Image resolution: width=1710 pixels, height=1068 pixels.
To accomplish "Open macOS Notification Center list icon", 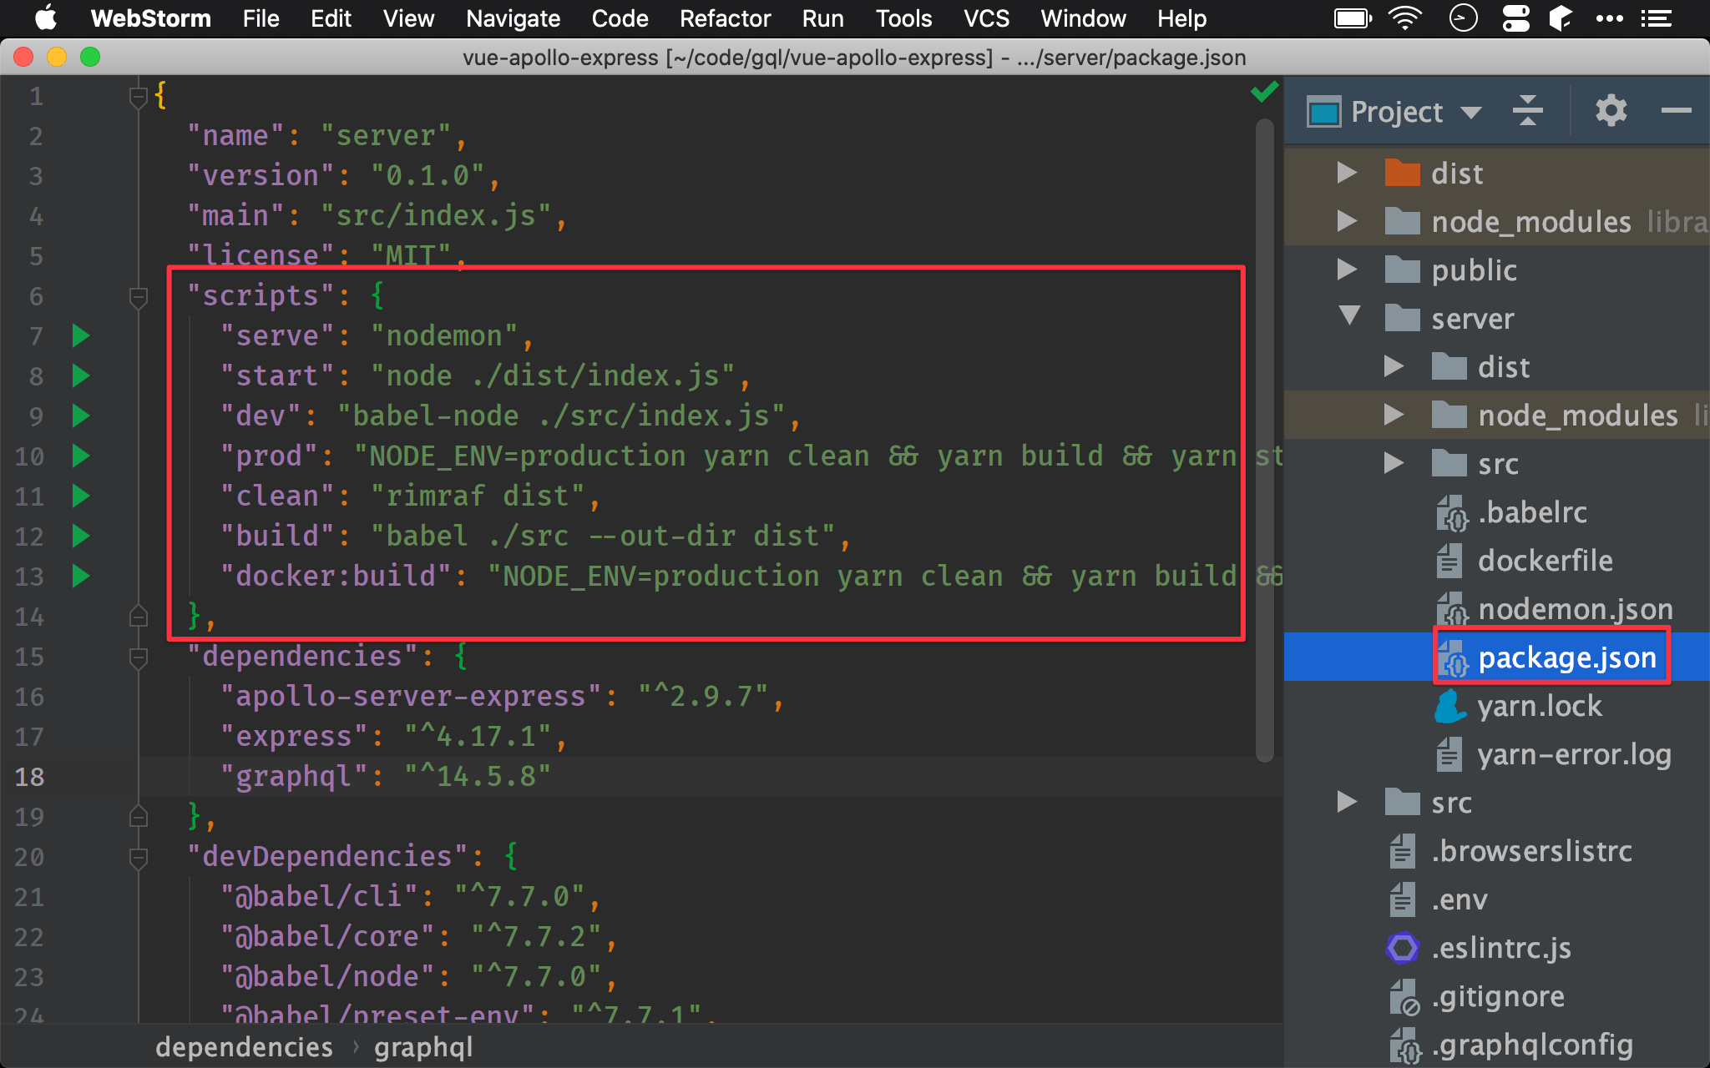I will pos(1656,18).
